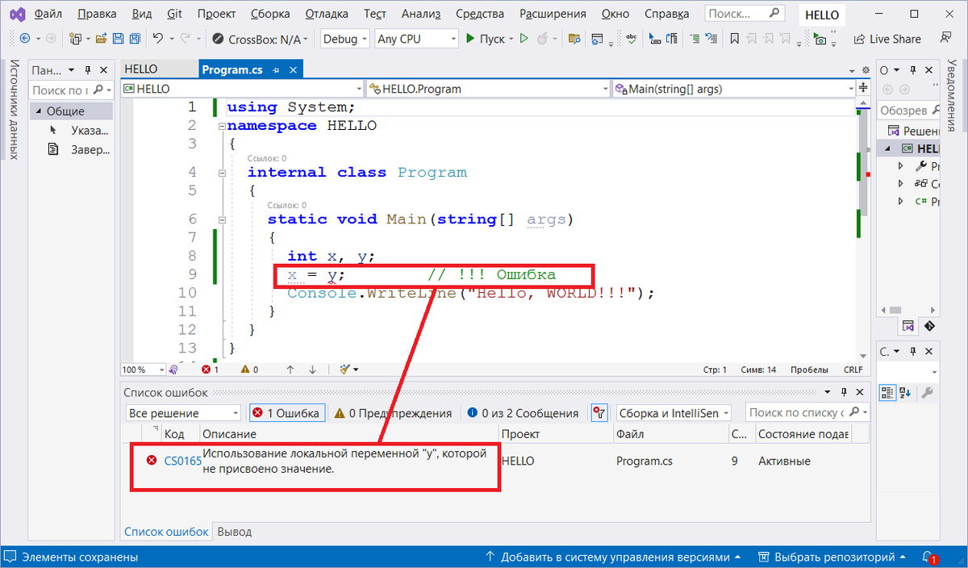Open the Все решение scope dropdown
Image resolution: width=968 pixels, height=568 pixels.
pyautogui.click(x=183, y=412)
